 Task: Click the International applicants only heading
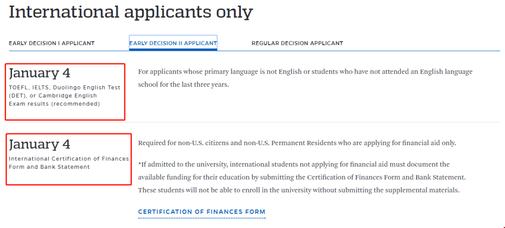[131, 12]
